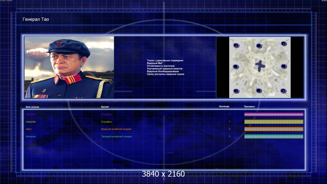Click purple player's name in first row

tap(30, 114)
